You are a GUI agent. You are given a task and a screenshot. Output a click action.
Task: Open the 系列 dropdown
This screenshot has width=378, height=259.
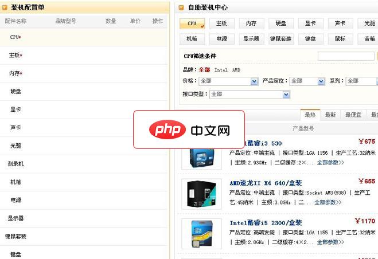[x=361, y=81]
